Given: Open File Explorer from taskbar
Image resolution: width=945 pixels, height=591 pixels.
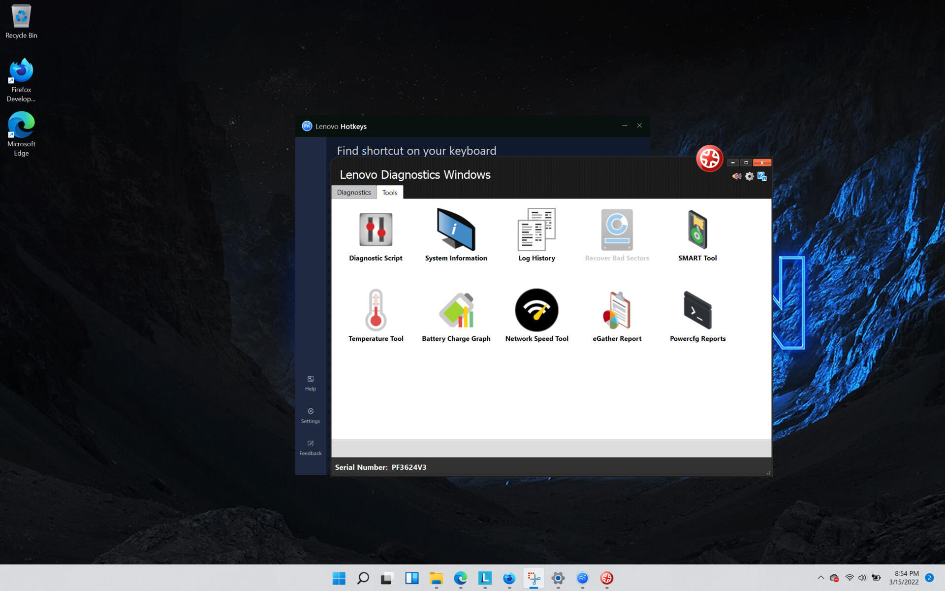Looking at the screenshot, I should 436,578.
